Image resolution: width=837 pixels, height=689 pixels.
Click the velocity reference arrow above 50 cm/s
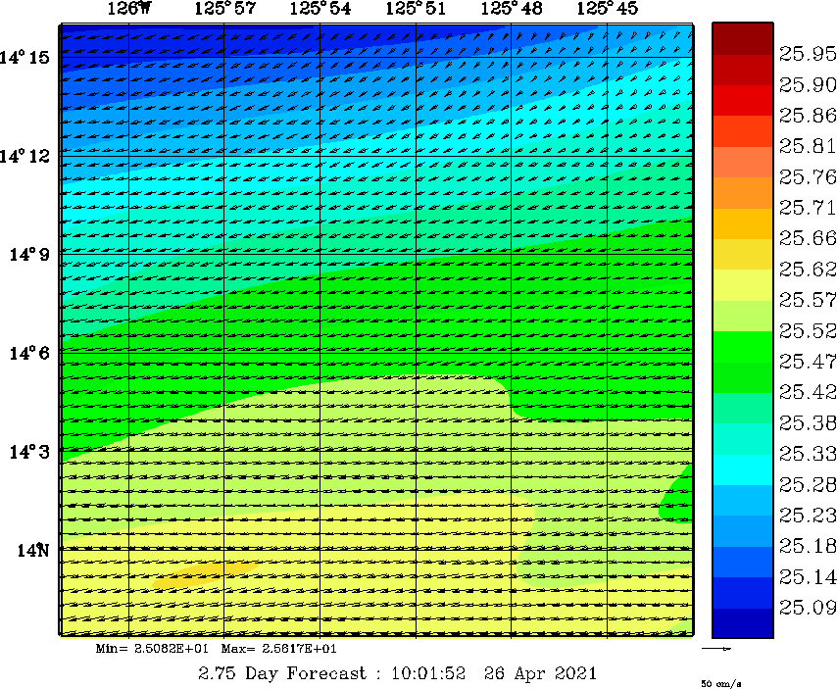[716, 649]
